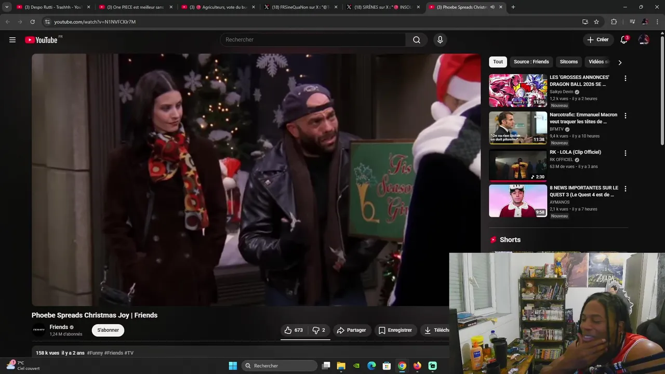
Task: Open the notifications bell
Action: pyautogui.click(x=624, y=40)
